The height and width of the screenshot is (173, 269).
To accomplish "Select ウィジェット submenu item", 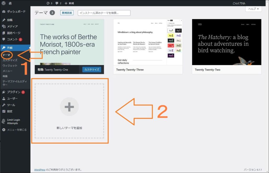I will [x=10, y=66].
